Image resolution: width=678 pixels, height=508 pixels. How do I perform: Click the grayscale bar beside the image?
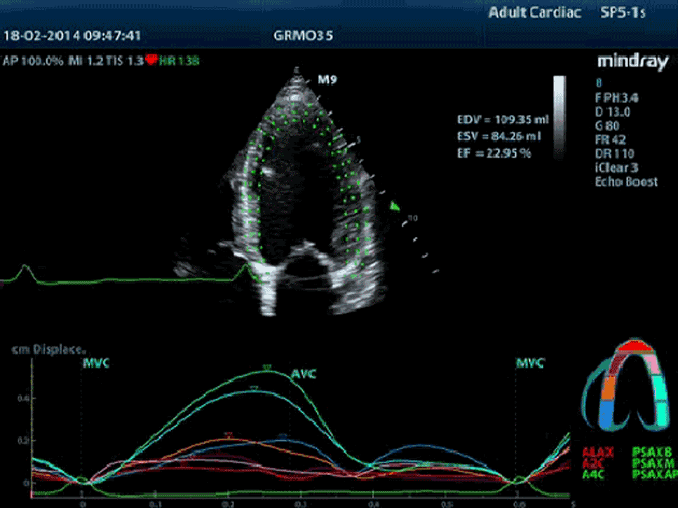(x=559, y=114)
